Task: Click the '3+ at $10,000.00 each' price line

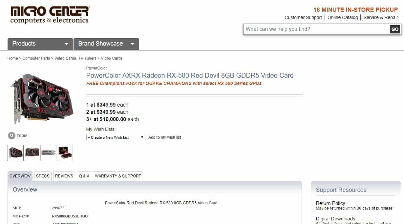Action: coord(113,119)
